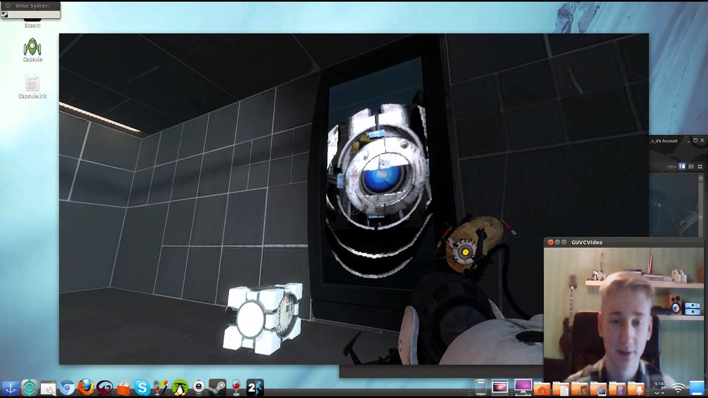Open the wine glass with paintbrush icon
Image resolution: width=708 pixels, height=398 pixels.
pyautogui.click(x=161, y=388)
